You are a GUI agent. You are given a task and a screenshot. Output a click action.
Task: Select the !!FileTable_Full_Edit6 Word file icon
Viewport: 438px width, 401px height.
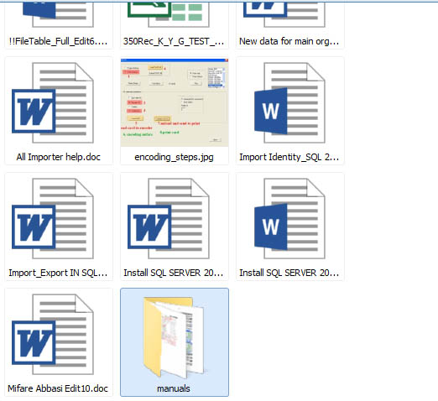58,13
